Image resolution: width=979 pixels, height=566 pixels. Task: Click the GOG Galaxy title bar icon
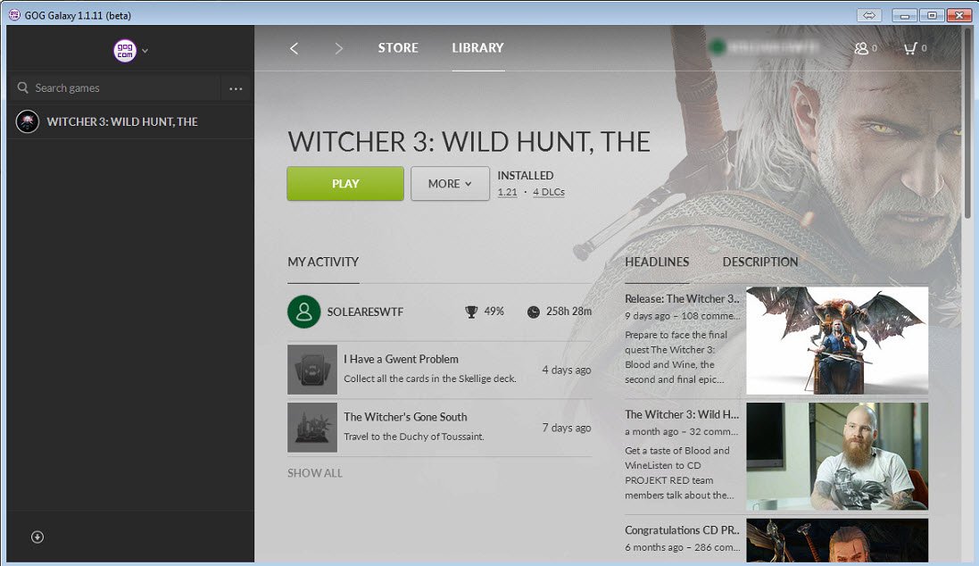(x=14, y=15)
